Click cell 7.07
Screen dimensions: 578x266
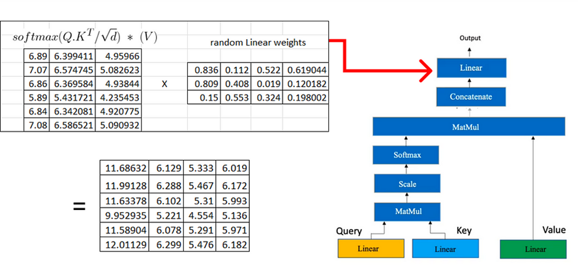click(36, 70)
